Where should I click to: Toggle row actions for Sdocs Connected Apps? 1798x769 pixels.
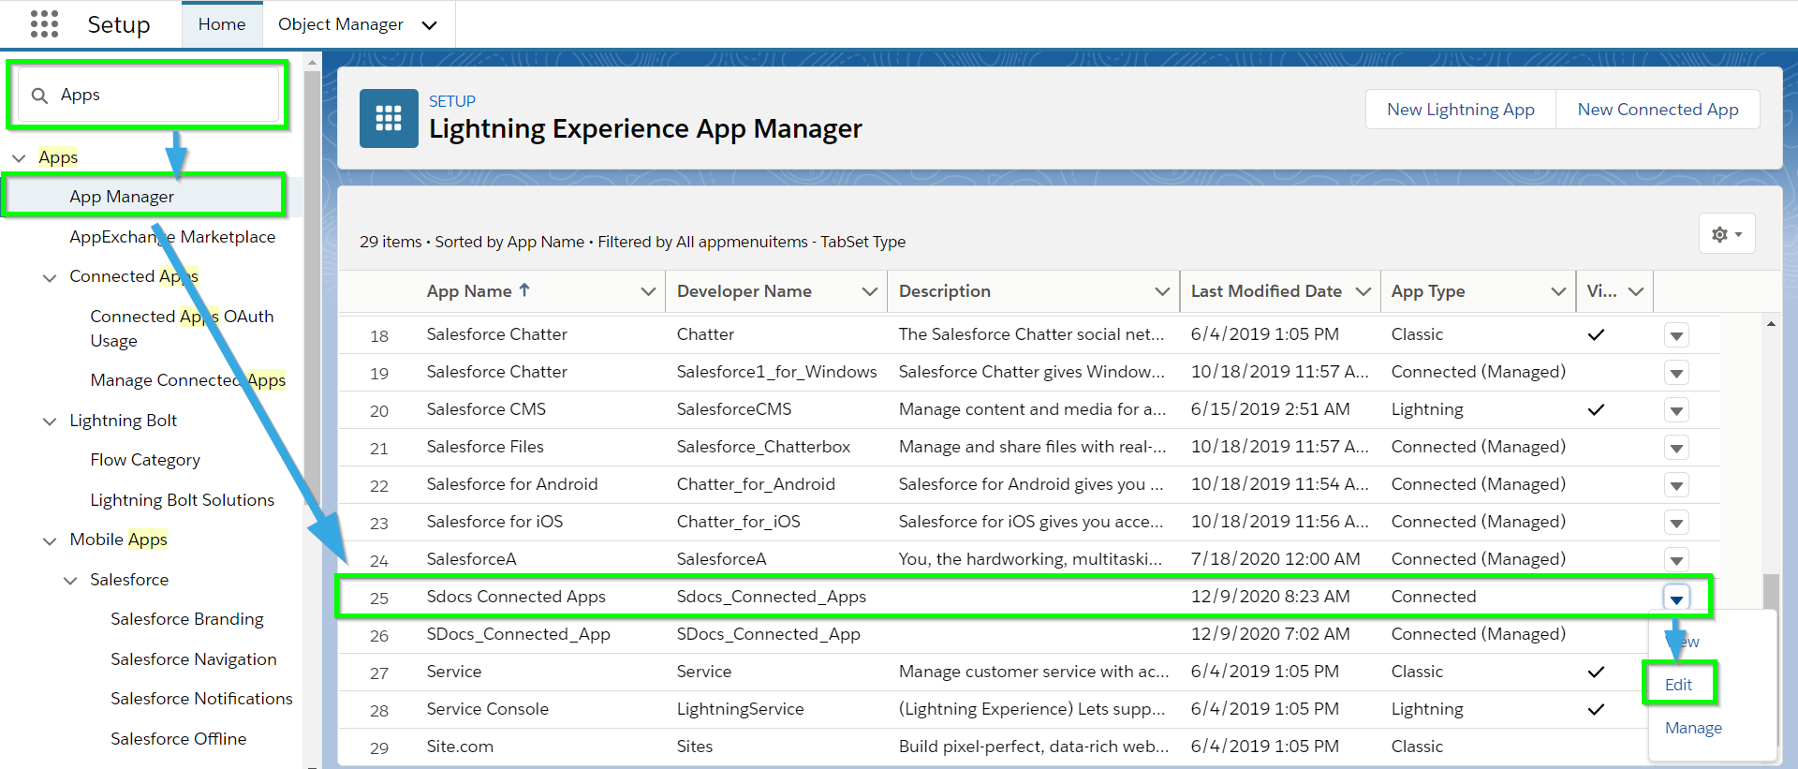[1676, 598]
